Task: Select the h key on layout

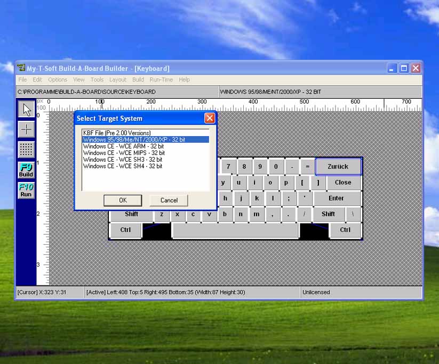Action: [x=226, y=198]
